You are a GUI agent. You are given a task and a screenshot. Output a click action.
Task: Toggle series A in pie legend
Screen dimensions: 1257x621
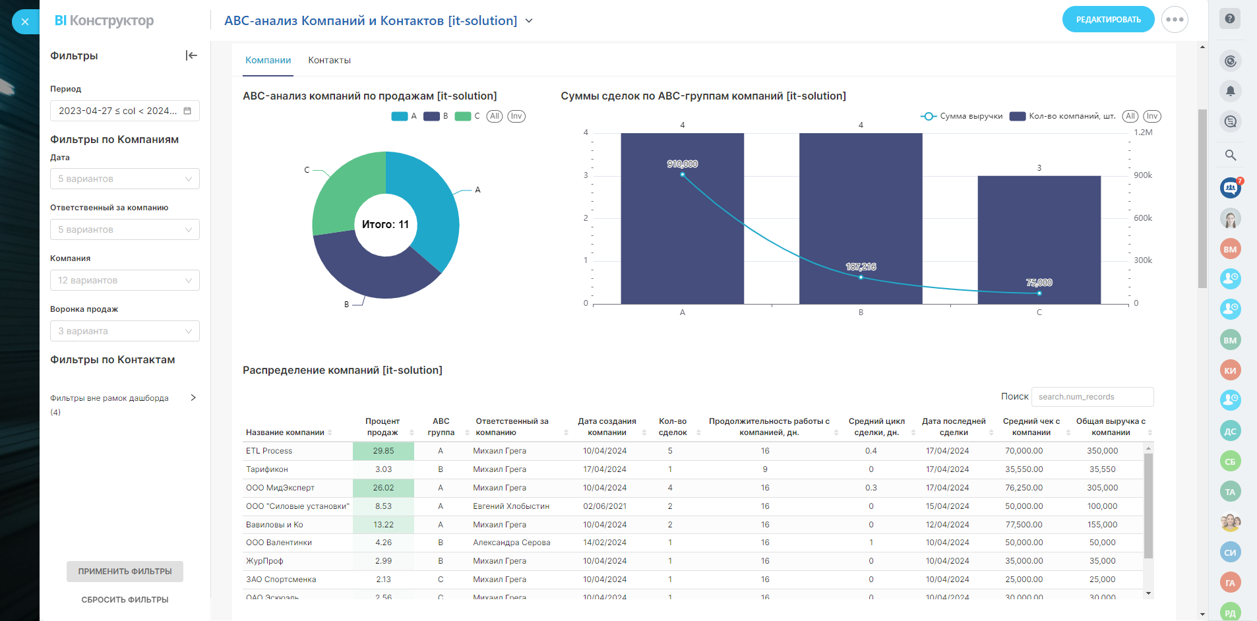coord(404,116)
